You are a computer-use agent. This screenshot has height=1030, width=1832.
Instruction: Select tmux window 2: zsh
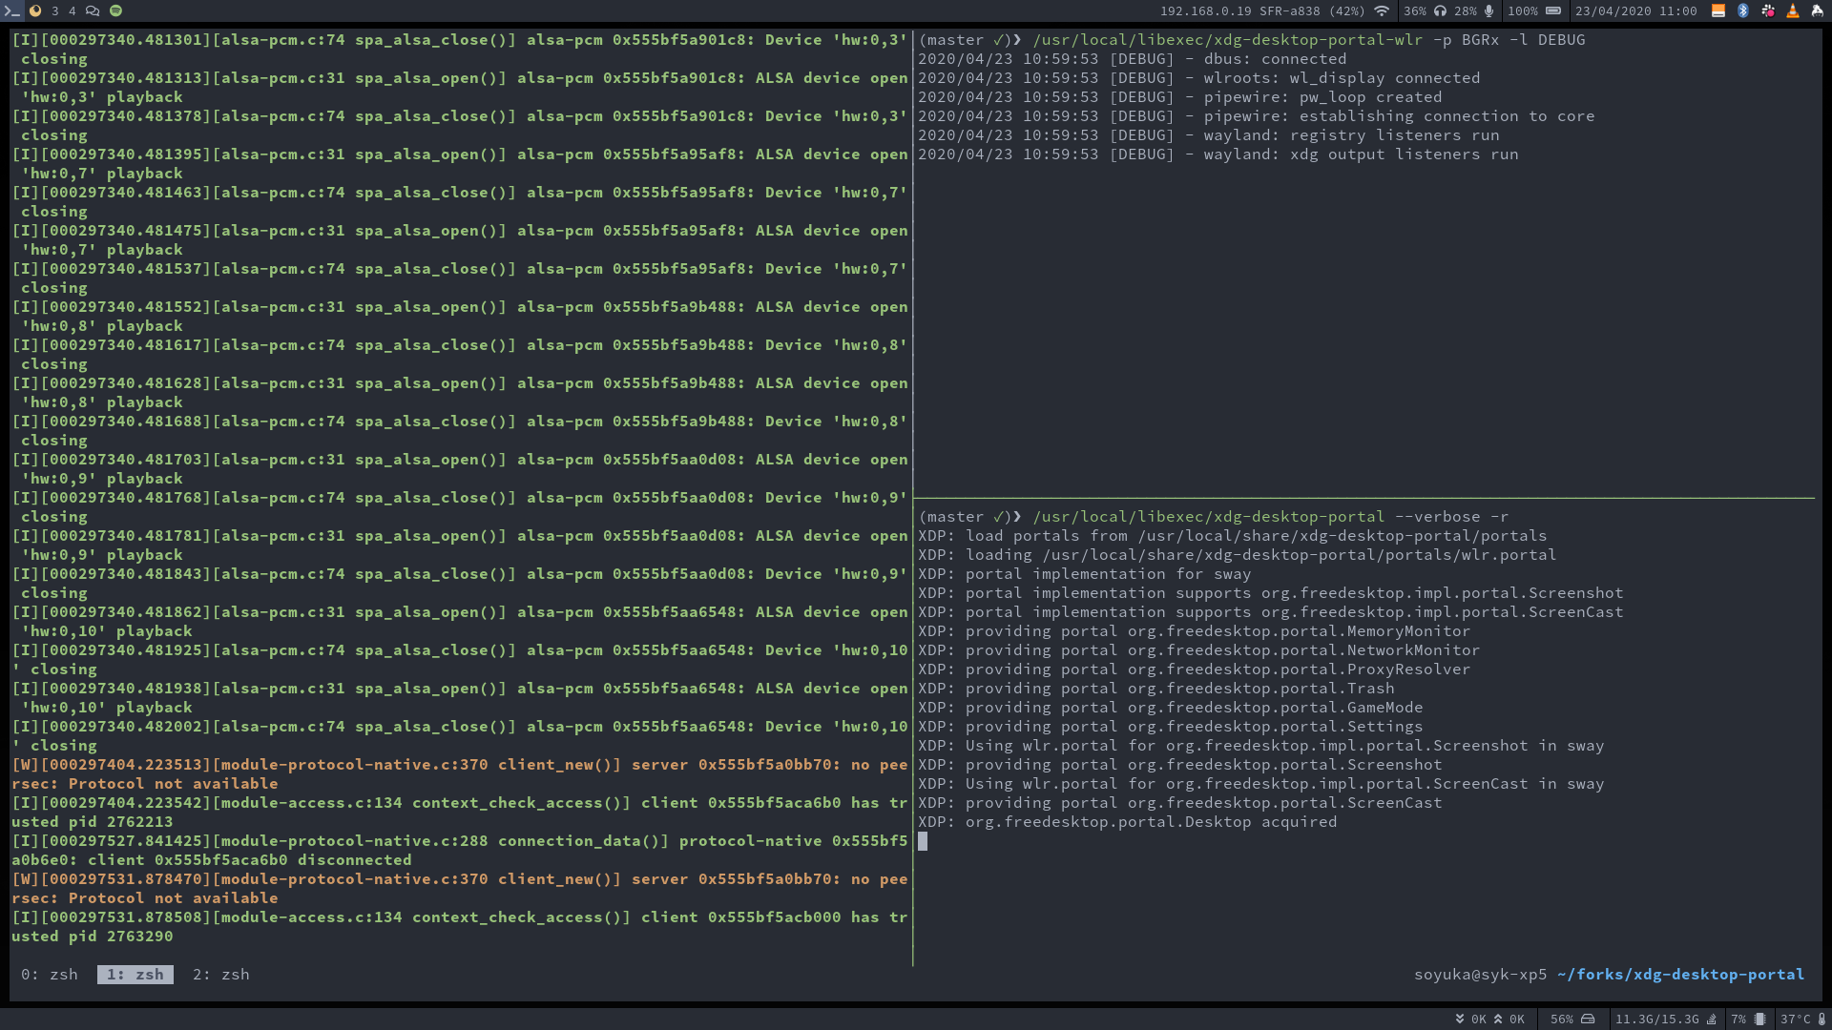tap(221, 974)
